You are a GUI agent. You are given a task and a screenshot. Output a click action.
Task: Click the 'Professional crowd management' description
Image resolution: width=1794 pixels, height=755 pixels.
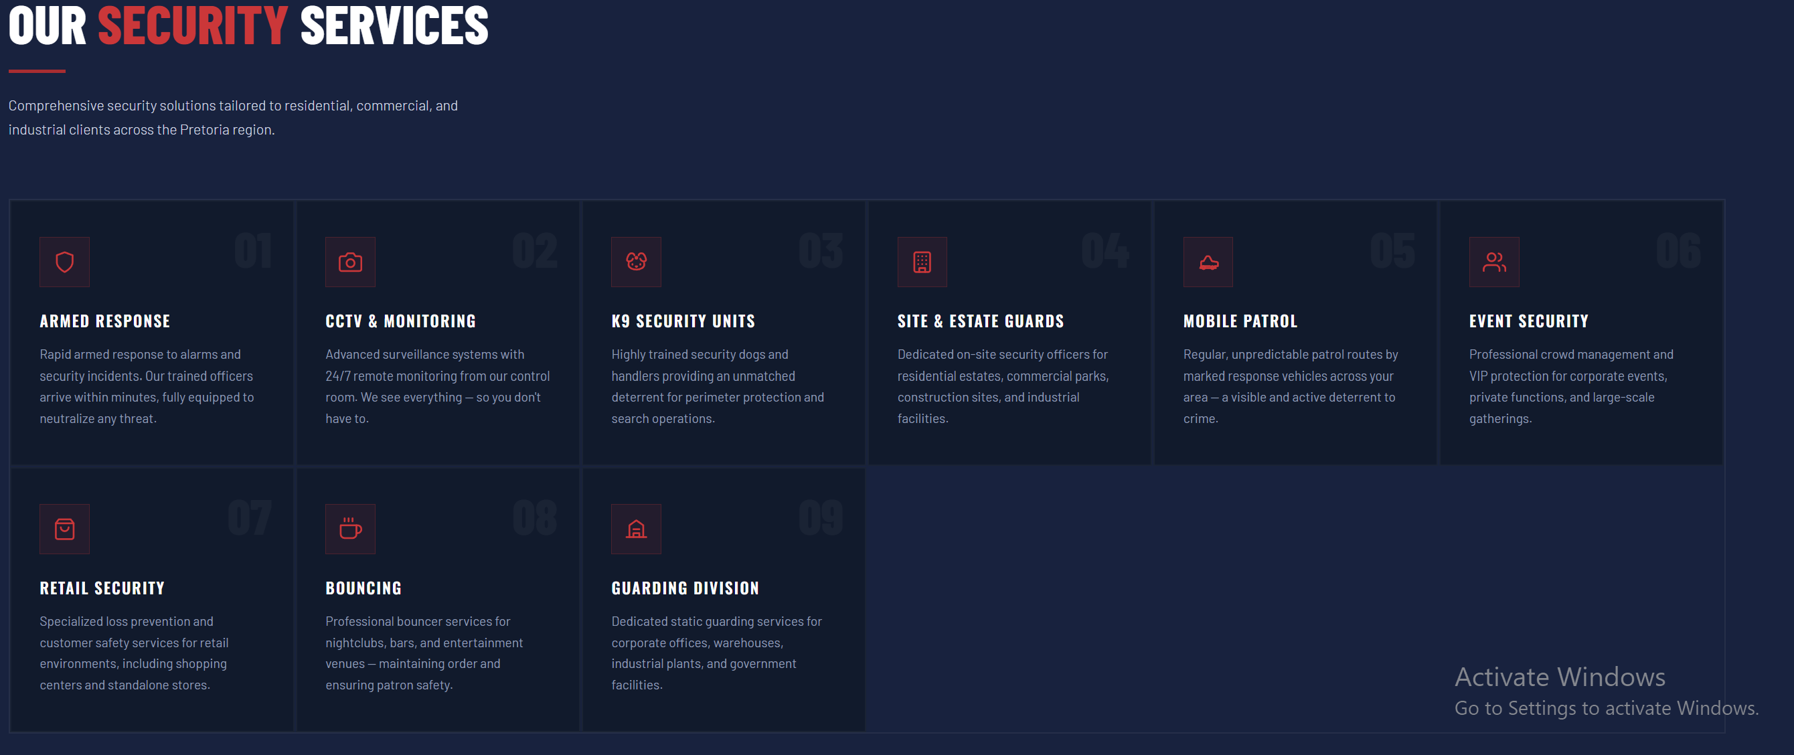[1571, 386]
